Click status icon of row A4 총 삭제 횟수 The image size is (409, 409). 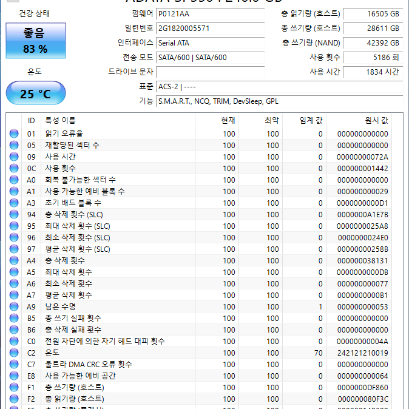14,260
